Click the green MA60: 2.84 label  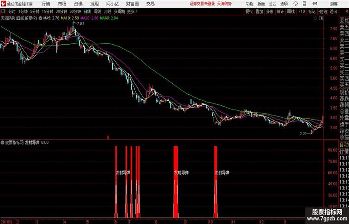pyautogui.click(x=109, y=18)
